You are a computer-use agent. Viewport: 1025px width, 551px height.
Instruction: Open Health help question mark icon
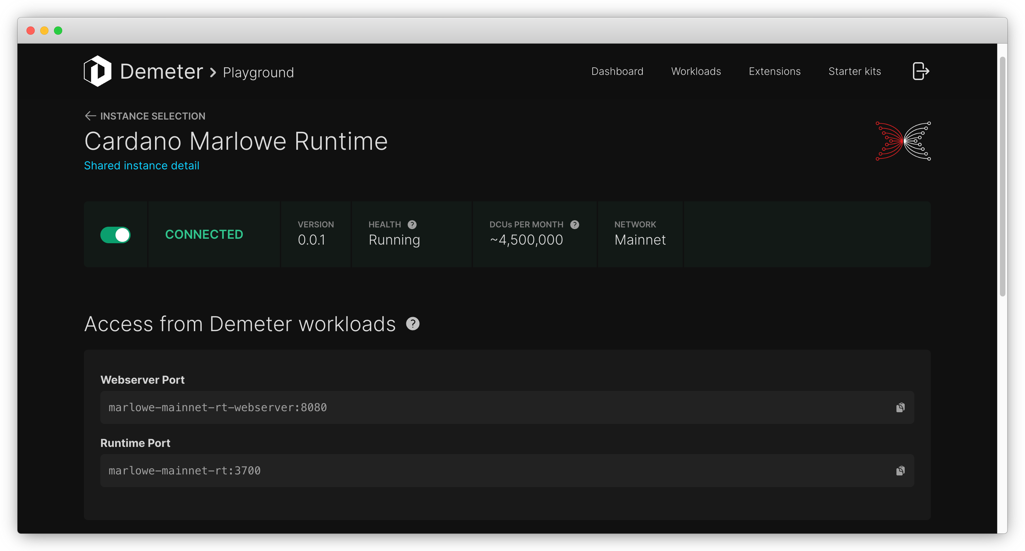coord(412,225)
